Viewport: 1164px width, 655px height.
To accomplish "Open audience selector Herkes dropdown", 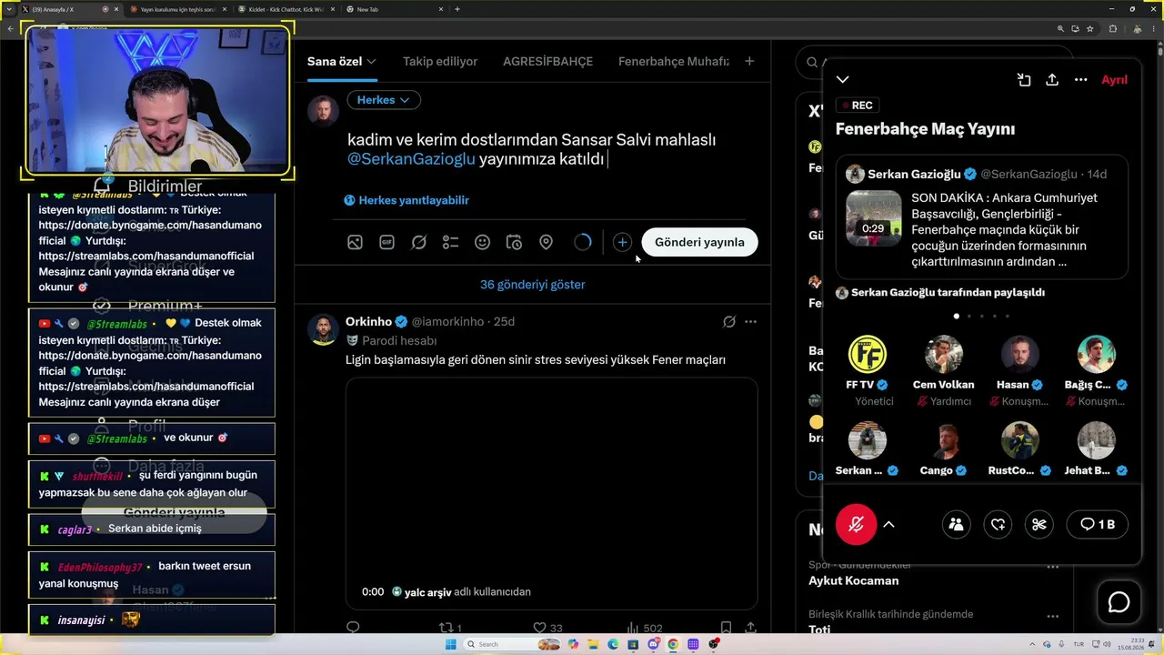I will [x=383, y=100].
